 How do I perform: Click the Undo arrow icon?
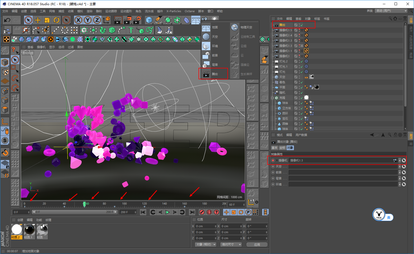(7, 20)
